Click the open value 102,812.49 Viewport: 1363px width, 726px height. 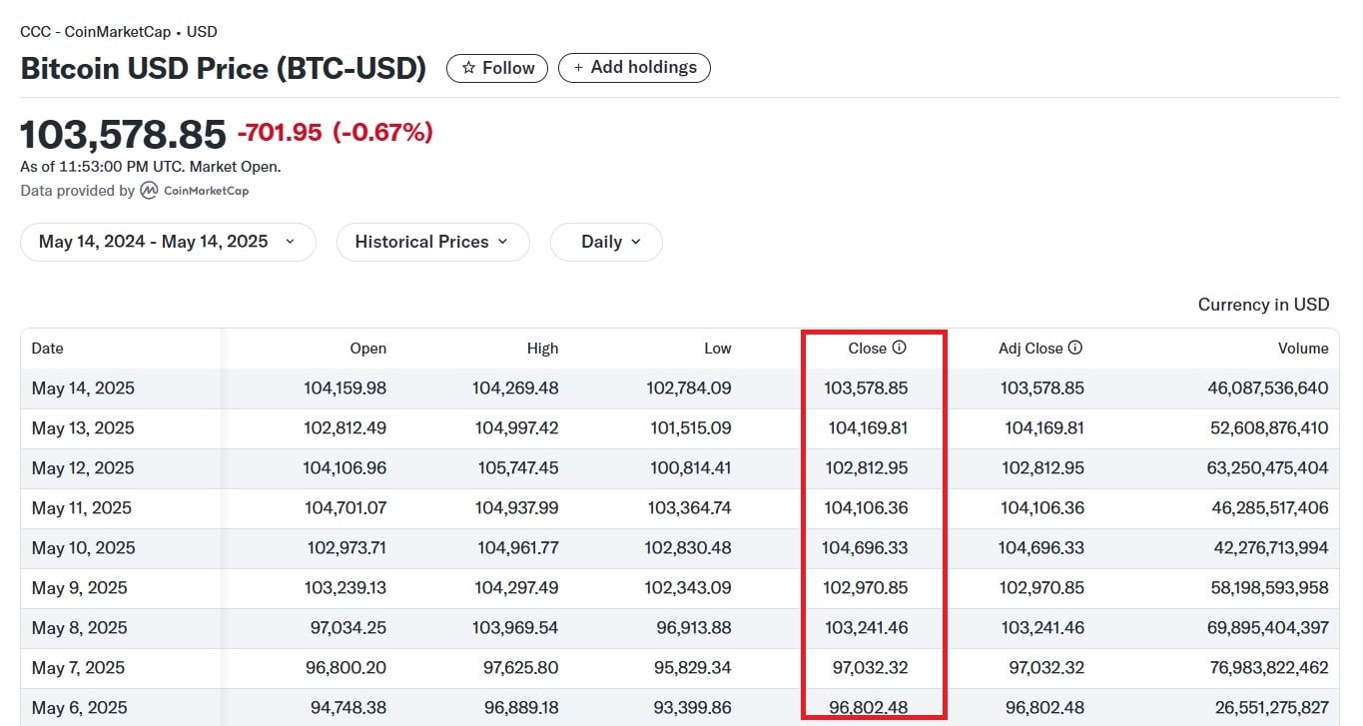pos(344,428)
